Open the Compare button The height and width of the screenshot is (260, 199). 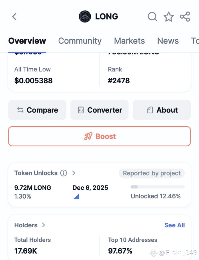click(37, 110)
